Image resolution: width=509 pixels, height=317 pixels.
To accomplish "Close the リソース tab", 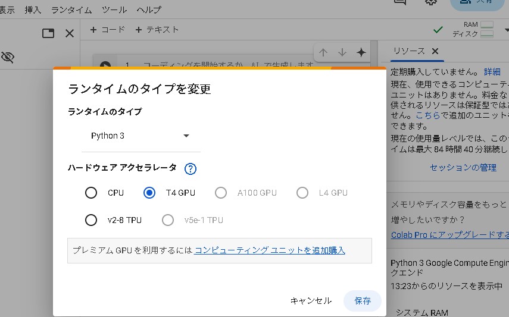I will 435,51.
